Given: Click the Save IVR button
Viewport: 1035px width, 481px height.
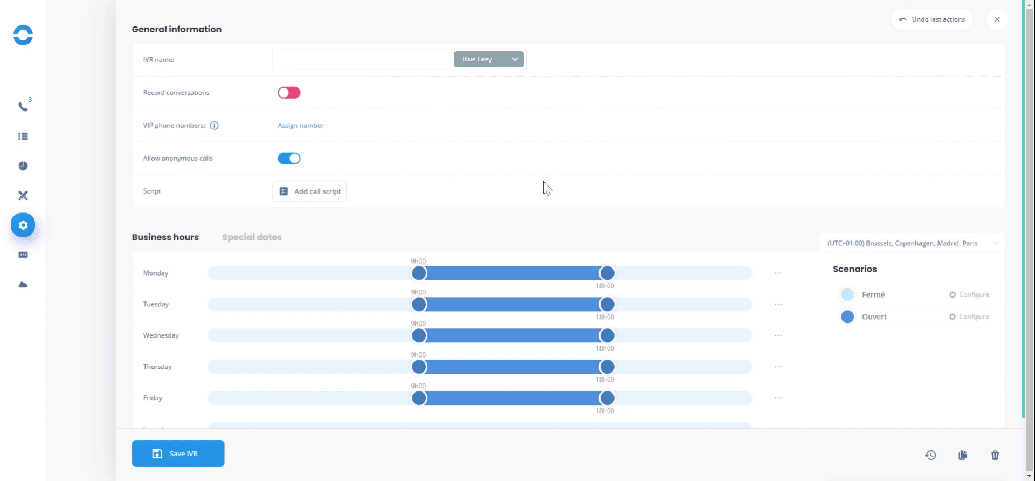Looking at the screenshot, I should click(x=178, y=453).
